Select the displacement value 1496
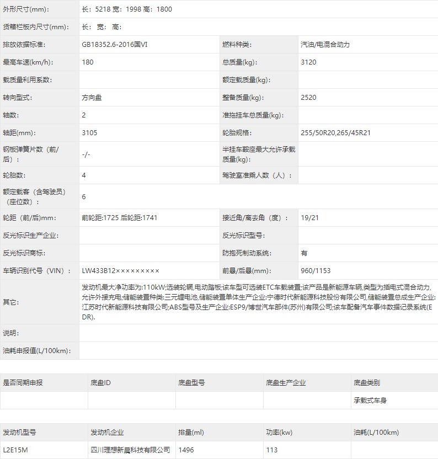Screen dimensions: 438x459 tap(186, 450)
